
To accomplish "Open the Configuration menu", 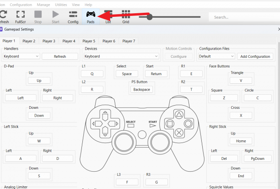I will coord(21,5).
